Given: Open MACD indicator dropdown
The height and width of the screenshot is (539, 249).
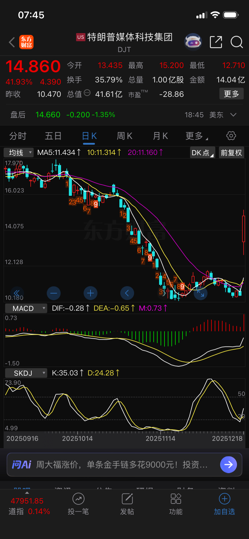Looking at the screenshot, I should pyautogui.click(x=26, y=308).
